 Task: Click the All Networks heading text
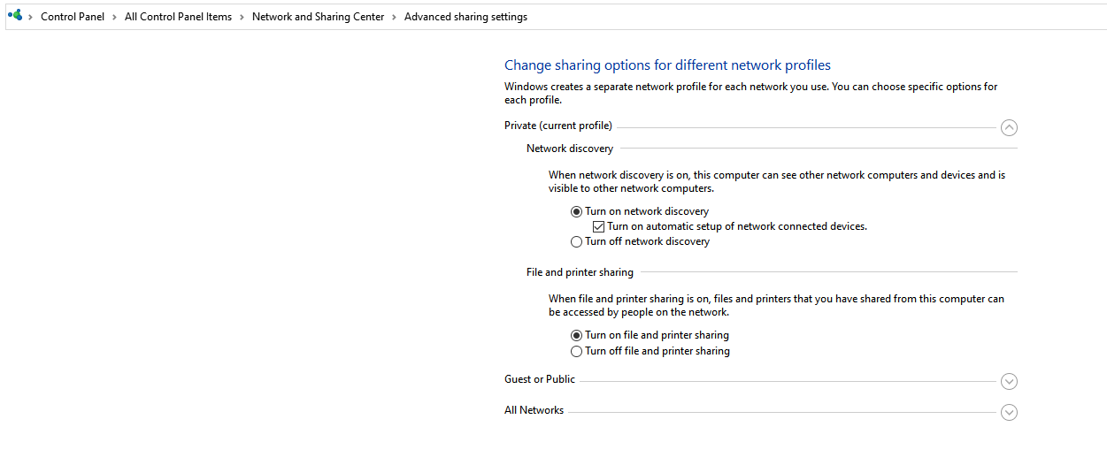534,410
